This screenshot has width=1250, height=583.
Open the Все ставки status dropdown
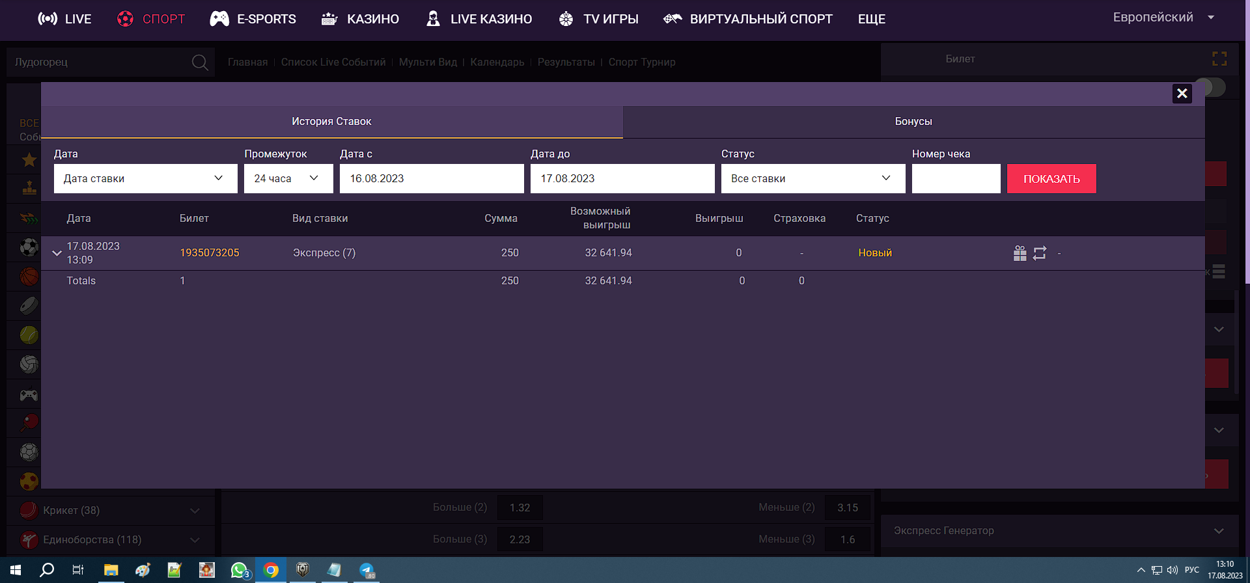[x=812, y=178]
